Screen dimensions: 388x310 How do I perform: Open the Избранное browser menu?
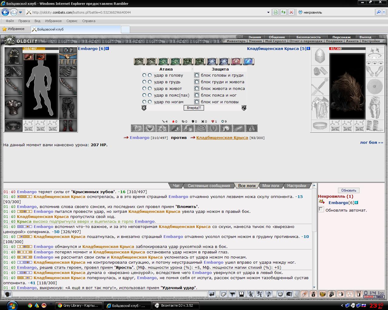click(53, 21)
